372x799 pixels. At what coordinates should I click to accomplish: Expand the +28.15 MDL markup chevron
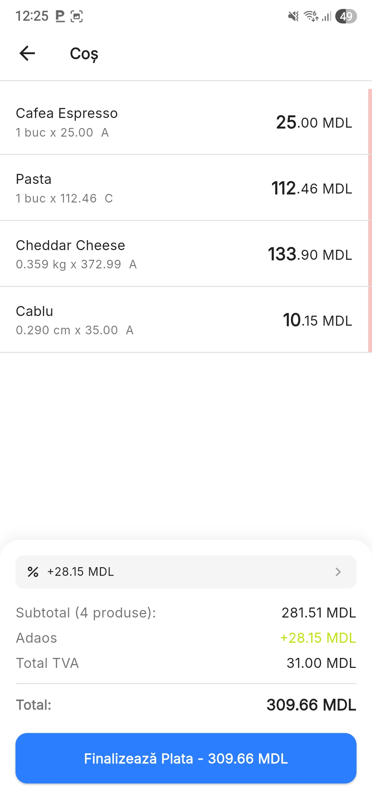(338, 572)
